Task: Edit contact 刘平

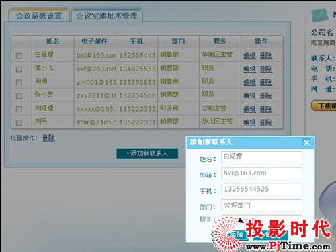Action: tap(249, 122)
